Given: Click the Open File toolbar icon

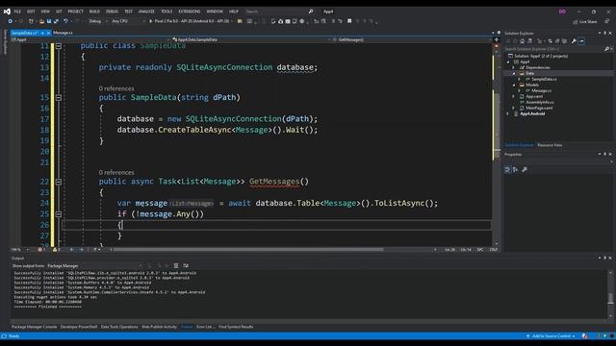Looking at the screenshot, I should pos(41,21).
